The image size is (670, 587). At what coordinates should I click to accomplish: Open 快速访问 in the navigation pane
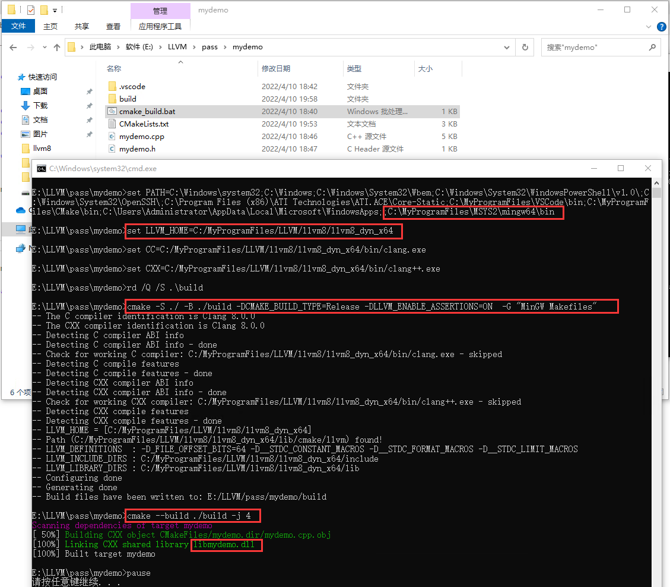click(42, 77)
